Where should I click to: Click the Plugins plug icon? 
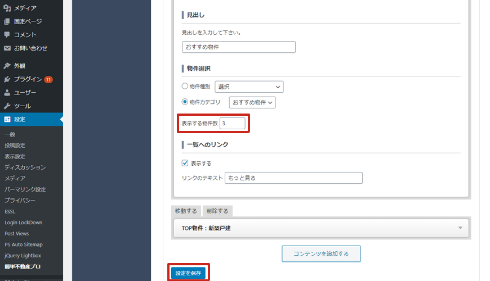pyautogui.click(x=7, y=79)
